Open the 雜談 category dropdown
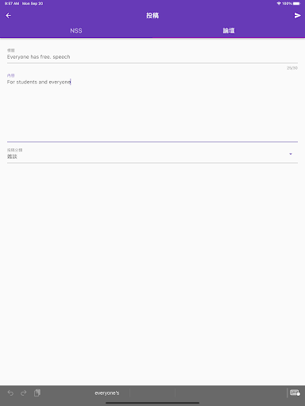 (152, 154)
